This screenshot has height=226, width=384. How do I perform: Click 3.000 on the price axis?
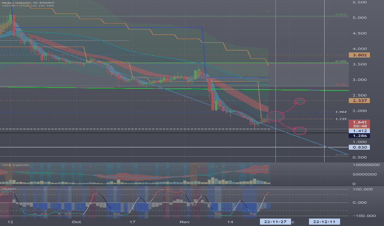[x=360, y=80]
